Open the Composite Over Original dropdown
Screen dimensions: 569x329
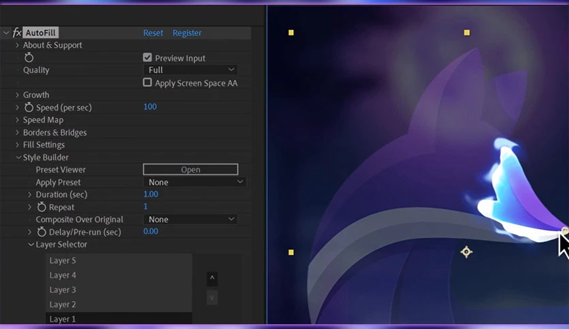pyautogui.click(x=191, y=219)
